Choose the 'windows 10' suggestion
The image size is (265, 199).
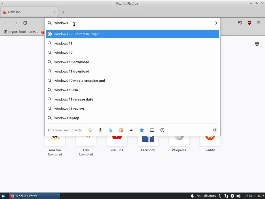[132, 53]
